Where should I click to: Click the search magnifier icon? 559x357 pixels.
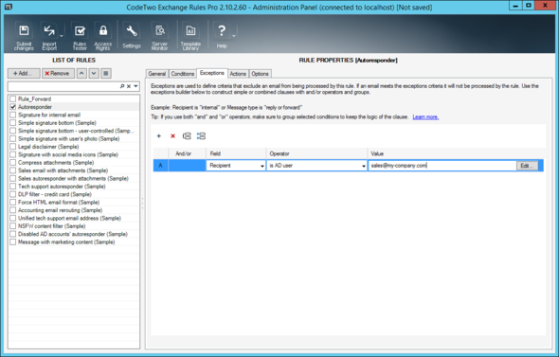point(122,86)
